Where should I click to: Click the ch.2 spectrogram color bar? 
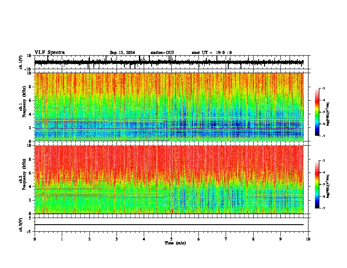click(317, 184)
